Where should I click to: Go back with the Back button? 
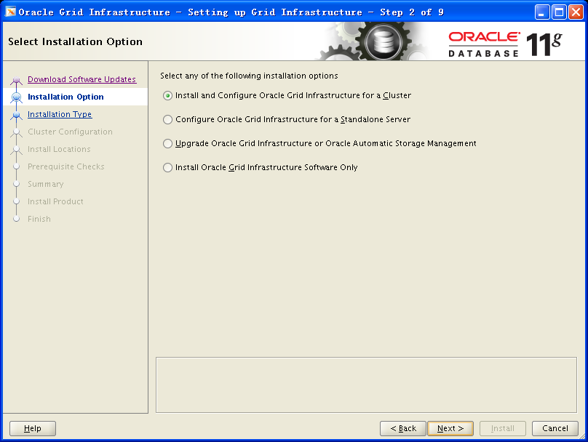click(x=402, y=428)
